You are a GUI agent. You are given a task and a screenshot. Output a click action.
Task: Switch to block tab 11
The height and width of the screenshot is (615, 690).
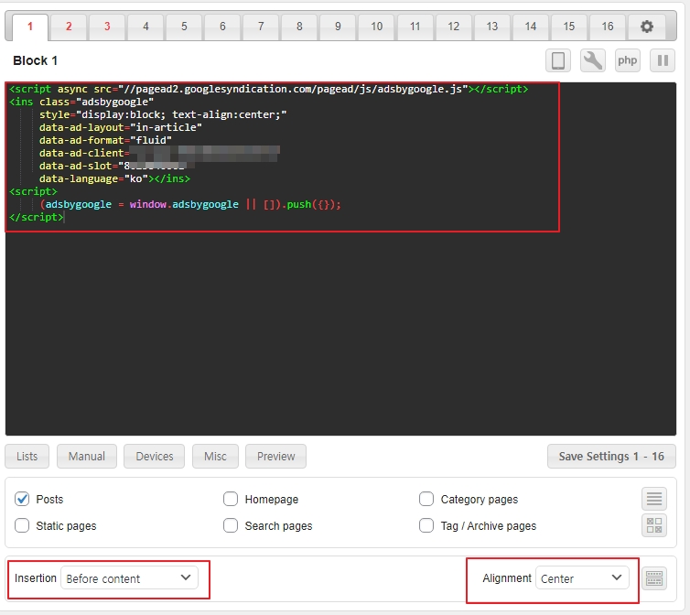pos(415,27)
